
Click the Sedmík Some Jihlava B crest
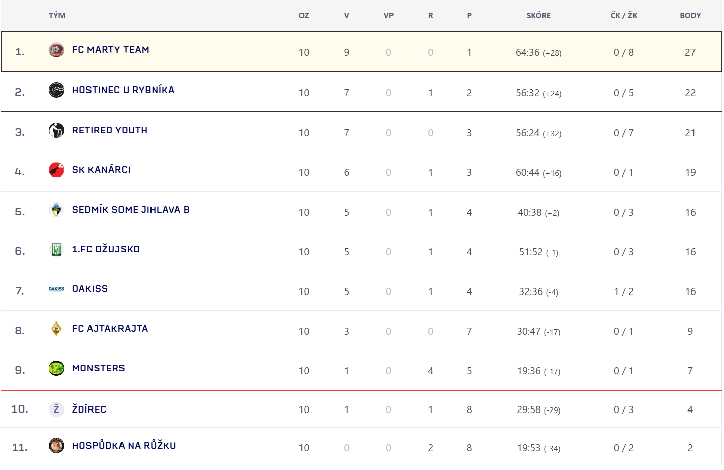(x=56, y=210)
